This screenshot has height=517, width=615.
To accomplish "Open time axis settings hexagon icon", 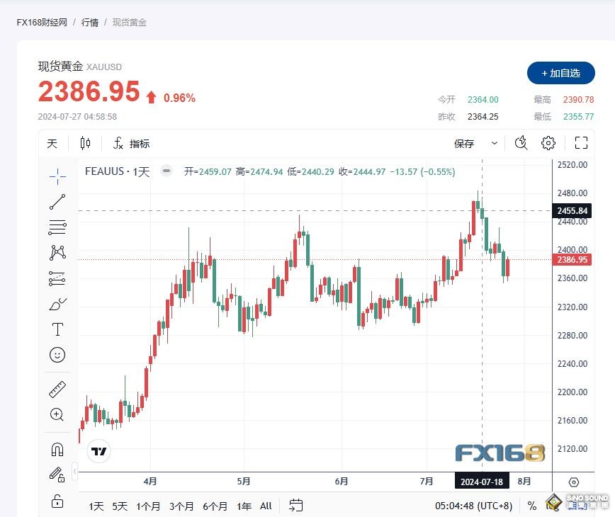I will click(x=573, y=482).
